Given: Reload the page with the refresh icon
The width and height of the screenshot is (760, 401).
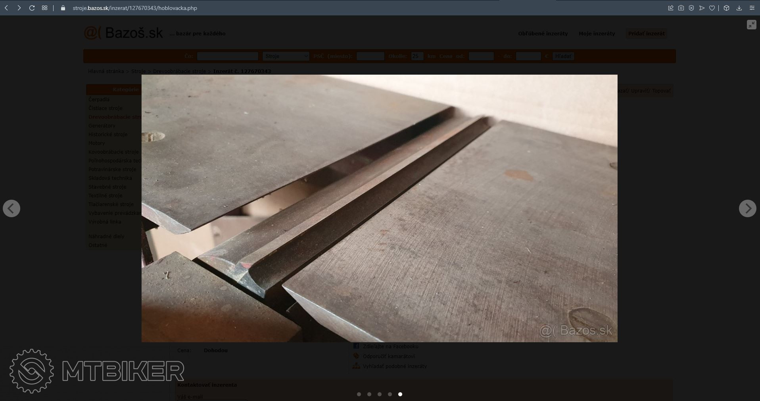Looking at the screenshot, I should (x=32, y=8).
